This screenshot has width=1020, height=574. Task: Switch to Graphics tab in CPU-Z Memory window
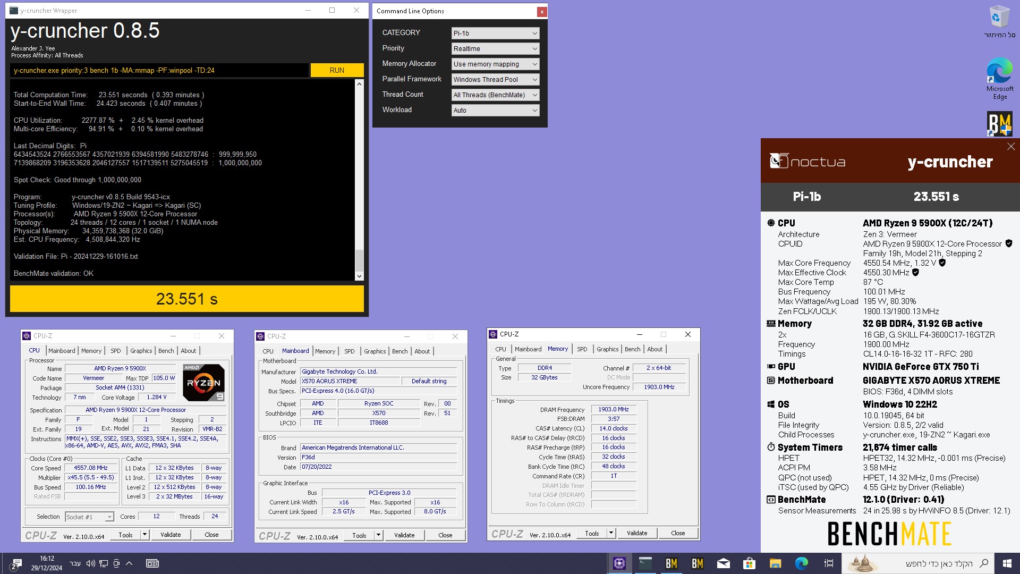(x=607, y=349)
